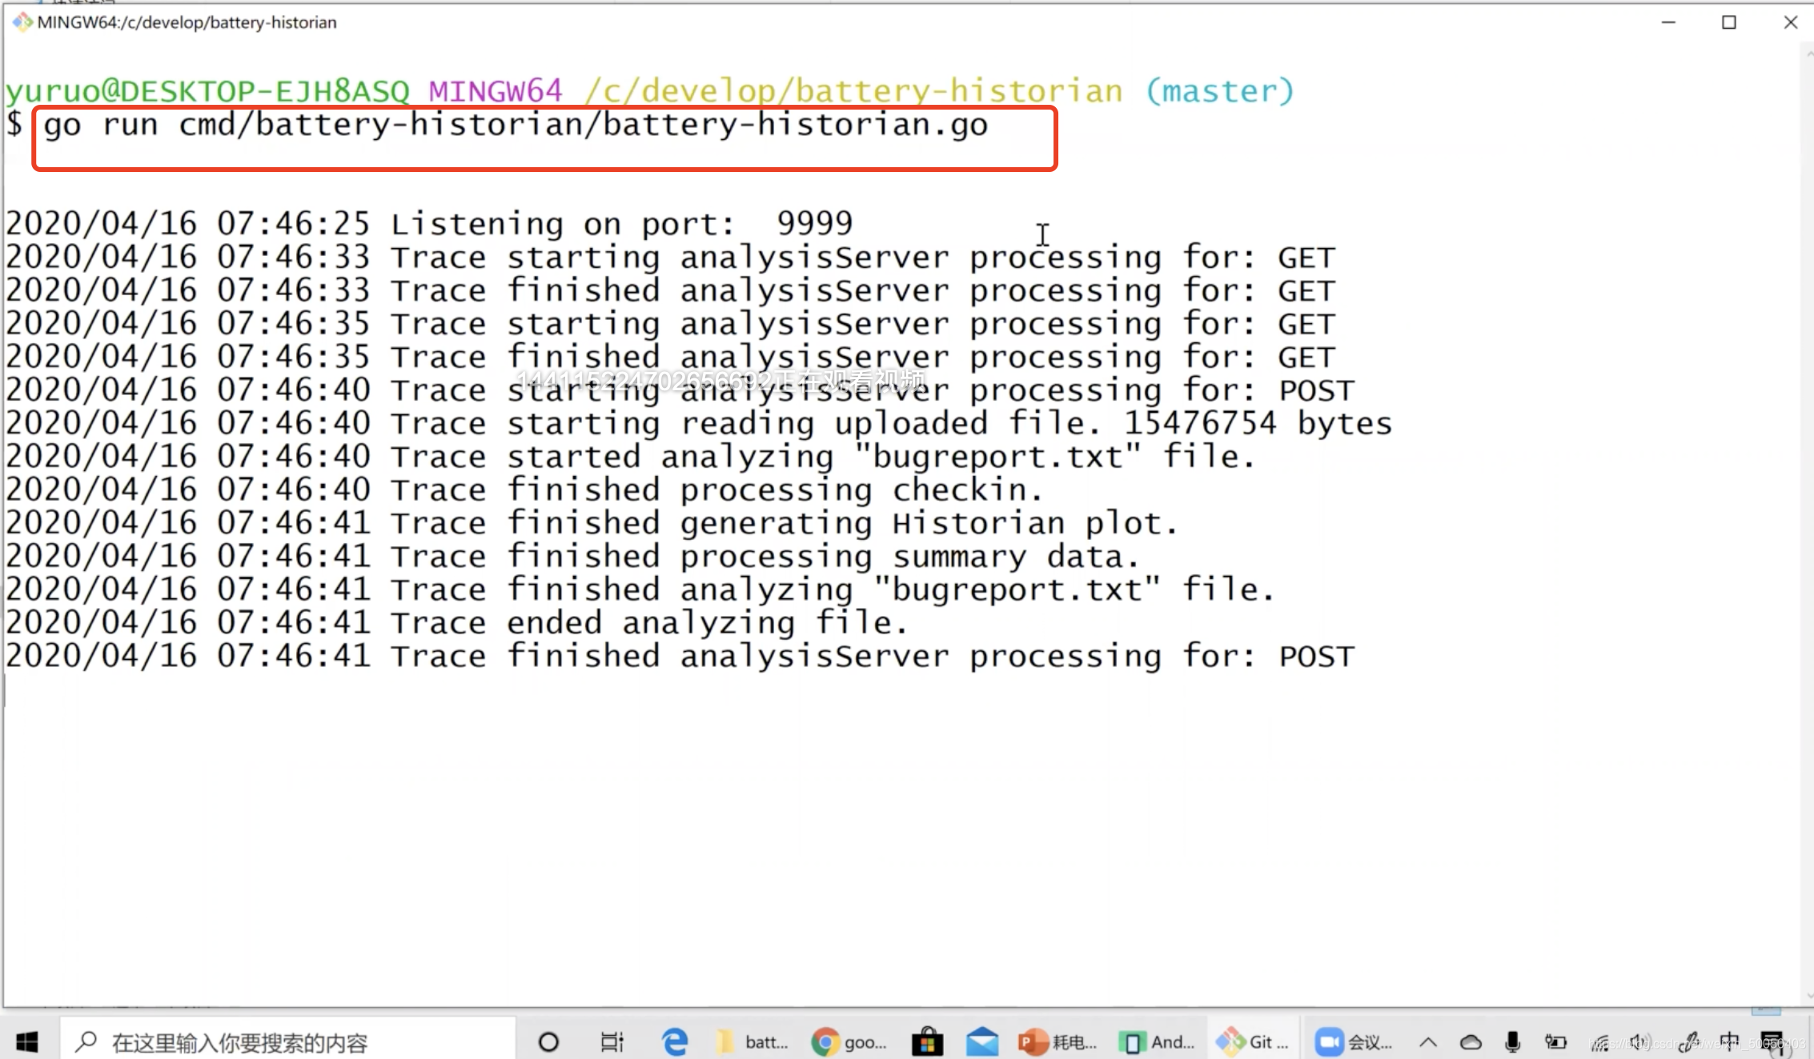Switch to the Google Chrome taskbar window

click(849, 1041)
